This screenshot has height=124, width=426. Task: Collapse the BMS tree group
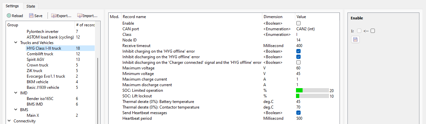(x=16, y=110)
